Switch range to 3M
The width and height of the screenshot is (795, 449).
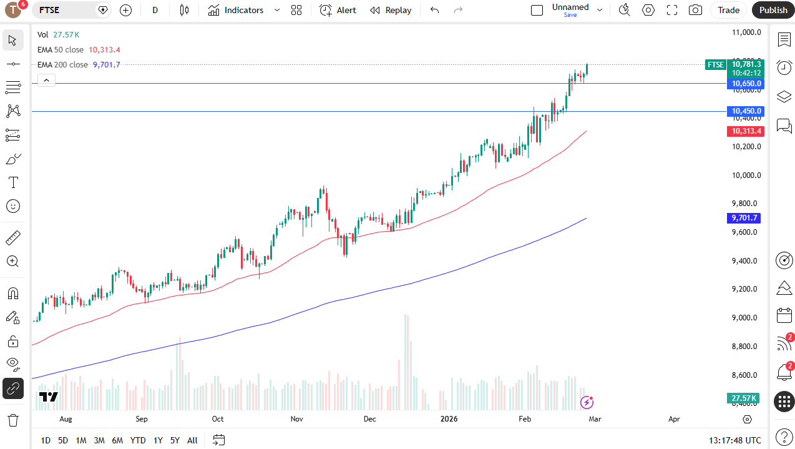click(x=99, y=440)
